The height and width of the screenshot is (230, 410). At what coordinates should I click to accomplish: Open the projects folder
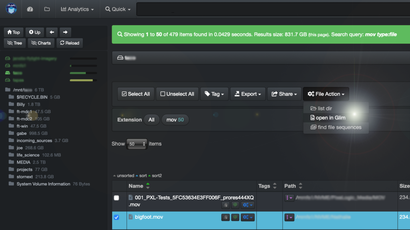(x=24, y=169)
